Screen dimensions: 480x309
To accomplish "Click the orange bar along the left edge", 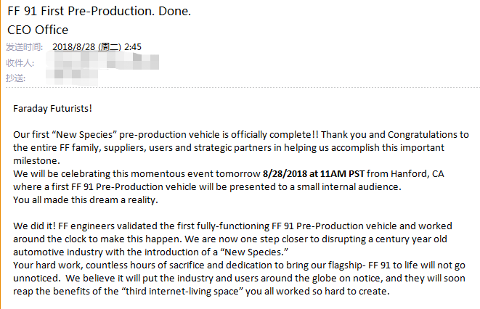I will [1, 154].
